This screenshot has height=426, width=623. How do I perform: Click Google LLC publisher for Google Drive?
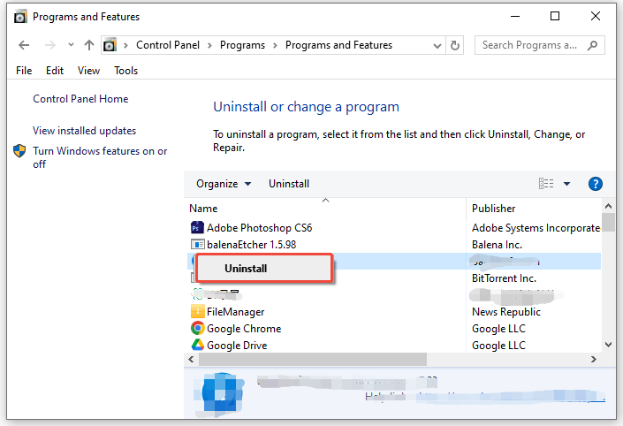click(498, 346)
